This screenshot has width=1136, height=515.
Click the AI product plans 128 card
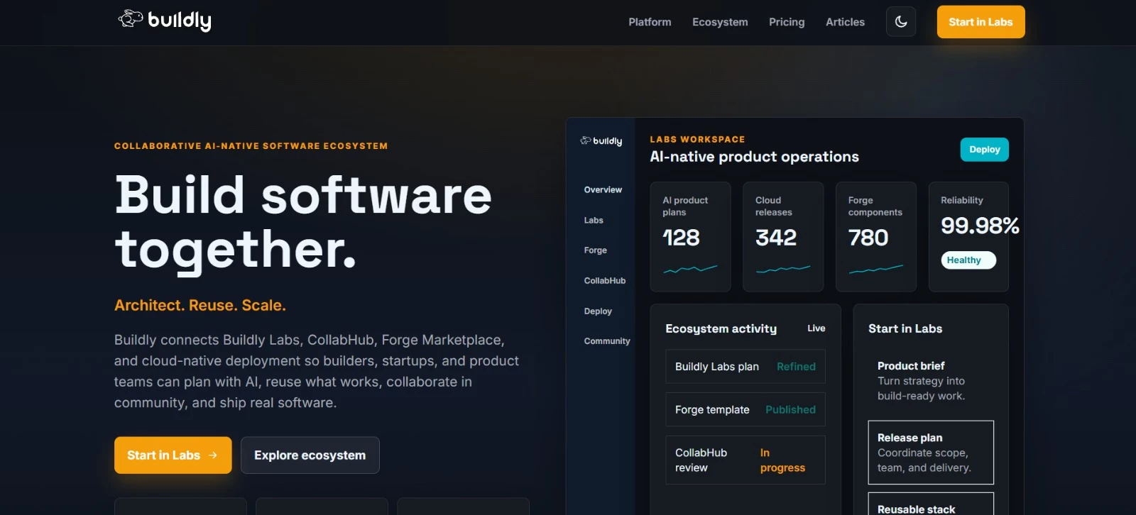[690, 237]
